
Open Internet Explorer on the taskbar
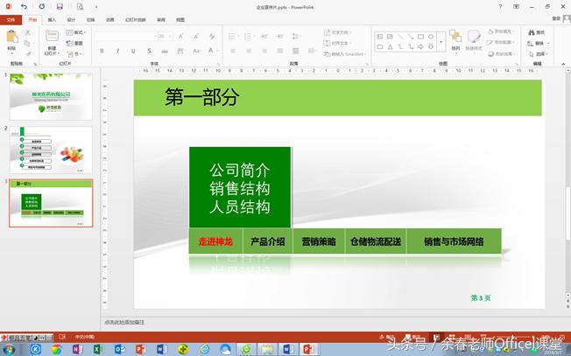coord(204,350)
